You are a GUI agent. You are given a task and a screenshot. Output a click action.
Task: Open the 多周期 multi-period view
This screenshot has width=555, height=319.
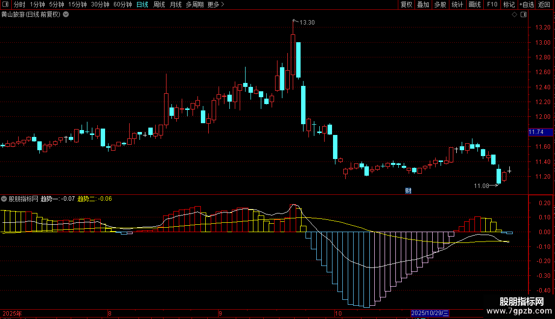pyautogui.click(x=194, y=4)
